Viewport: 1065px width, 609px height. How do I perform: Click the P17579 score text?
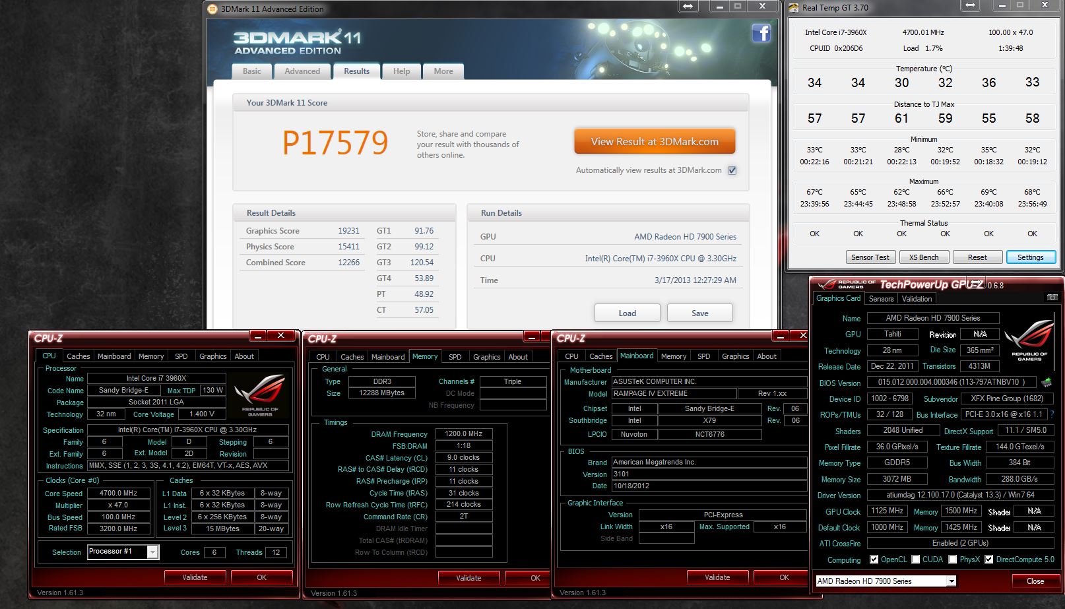point(335,143)
